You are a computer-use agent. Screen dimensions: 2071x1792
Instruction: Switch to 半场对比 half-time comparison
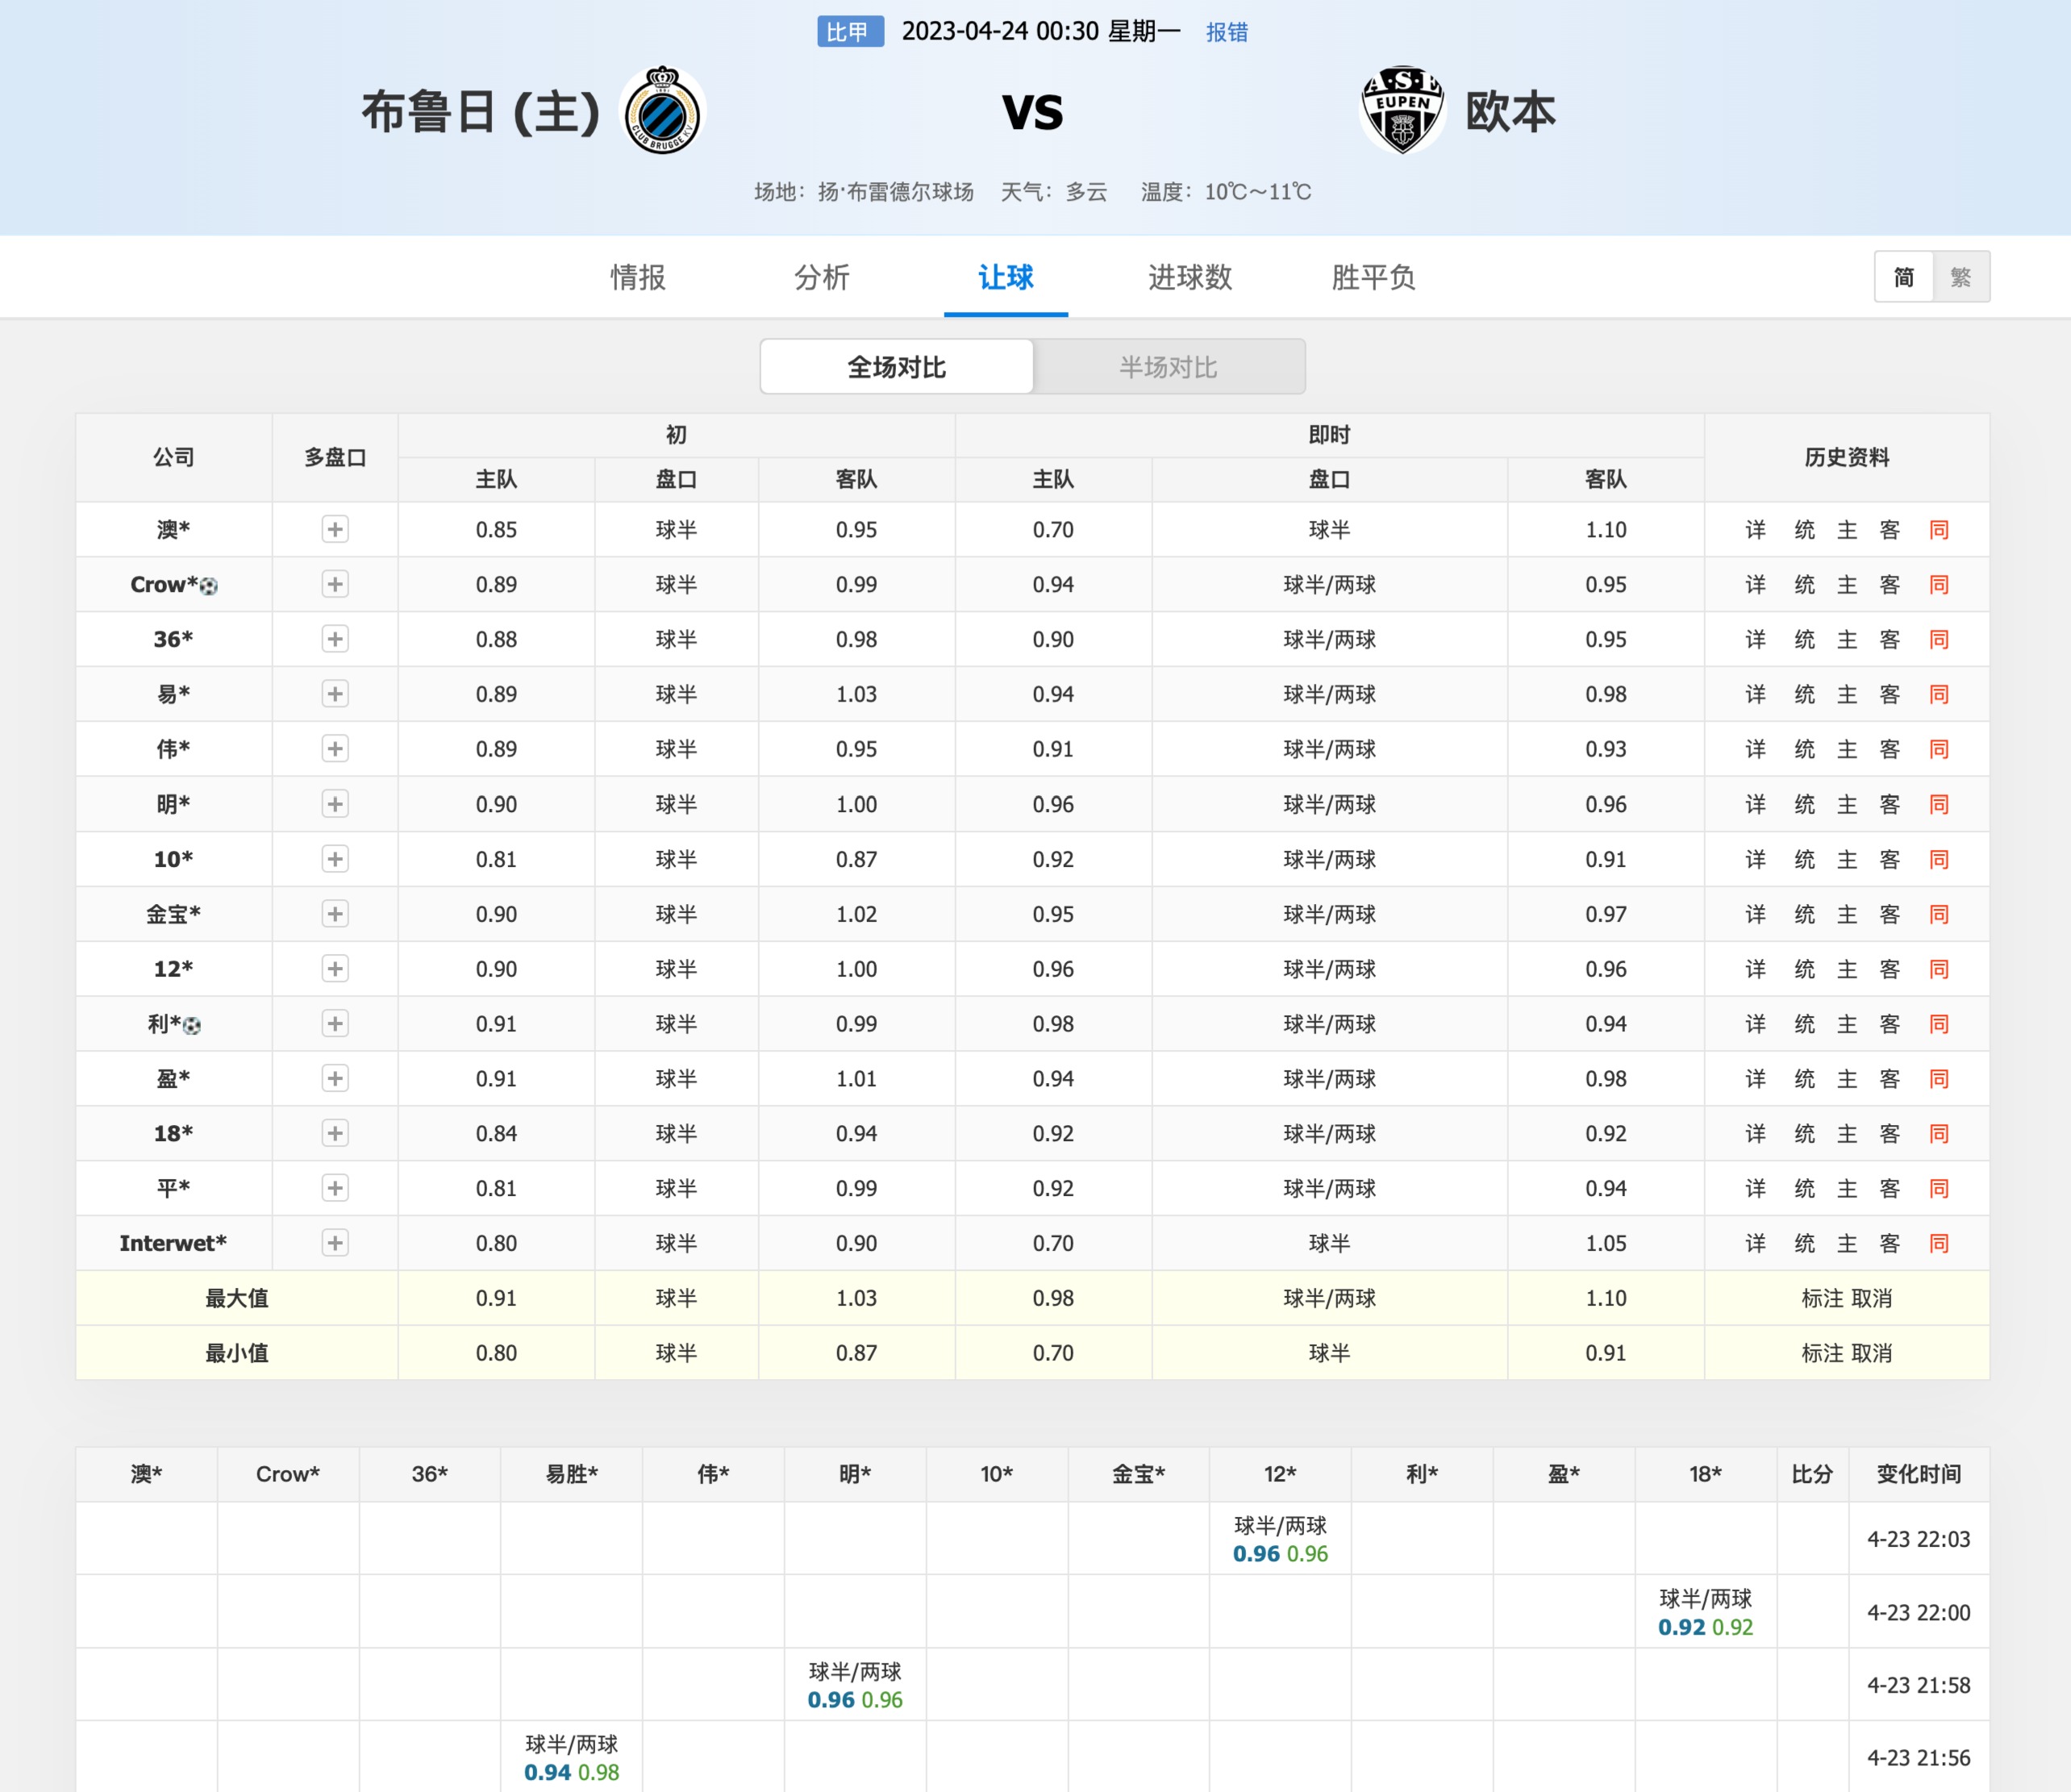[1168, 367]
